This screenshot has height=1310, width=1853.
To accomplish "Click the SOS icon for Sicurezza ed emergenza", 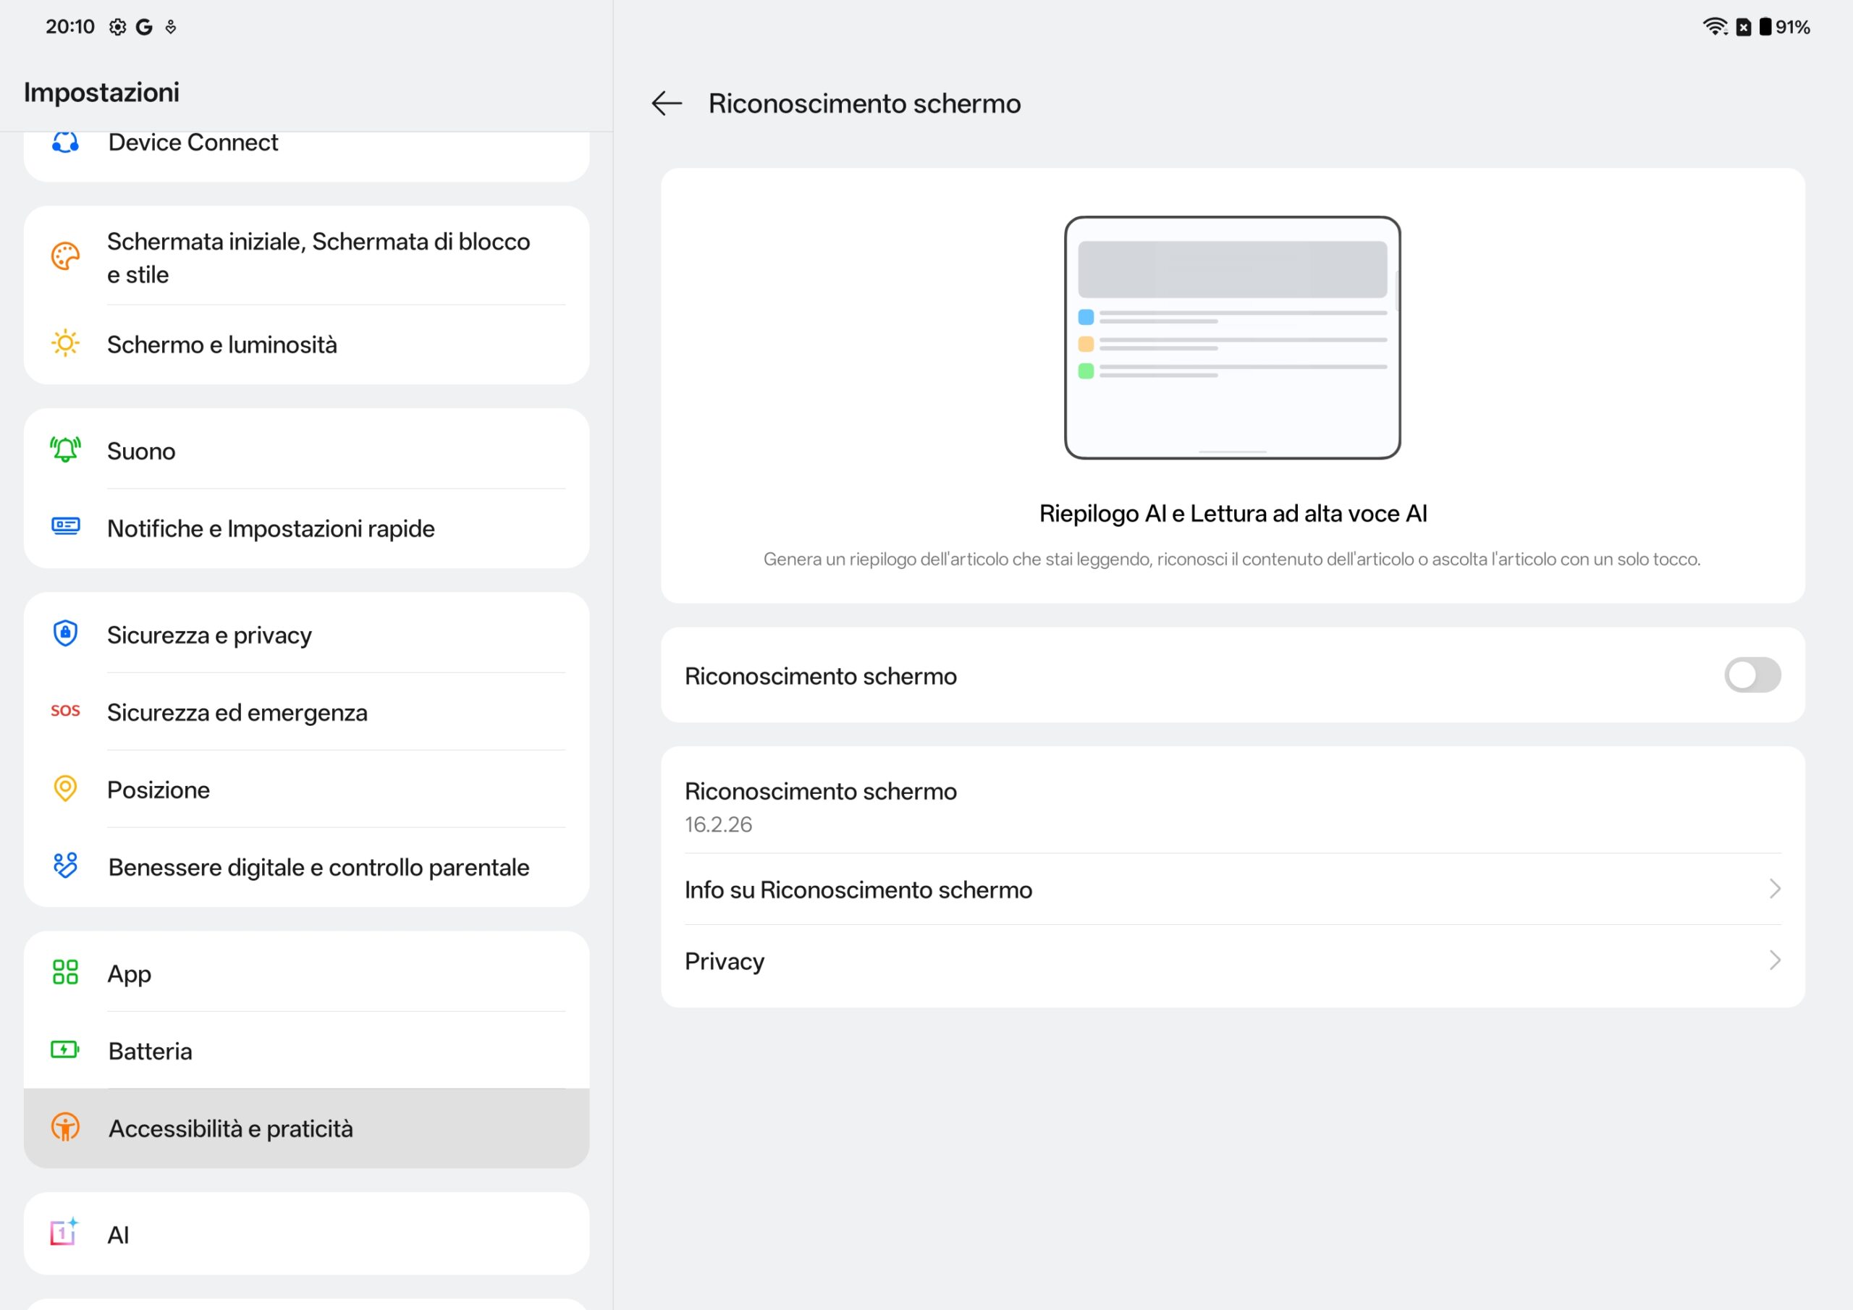I will pyautogui.click(x=65, y=711).
